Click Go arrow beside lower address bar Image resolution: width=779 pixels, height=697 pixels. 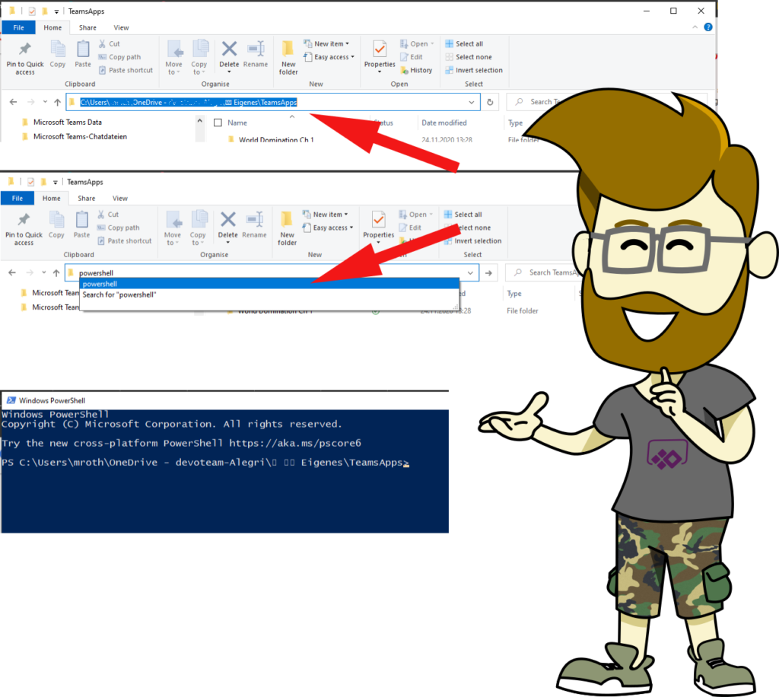point(489,272)
